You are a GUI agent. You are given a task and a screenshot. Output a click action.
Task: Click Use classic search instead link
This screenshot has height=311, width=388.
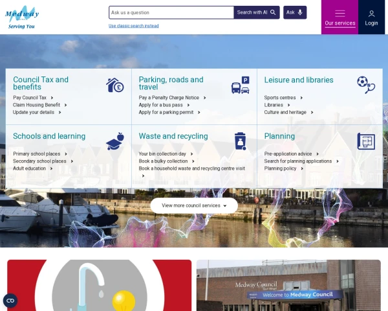(x=134, y=26)
